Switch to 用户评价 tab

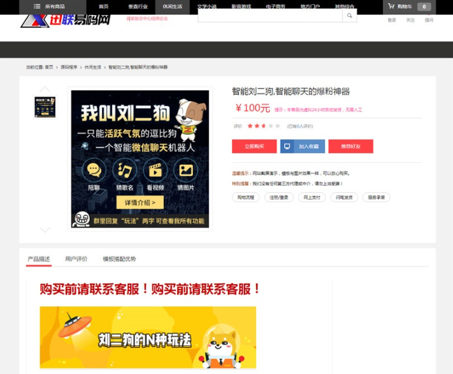(76, 259)
